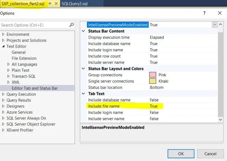227x161 pixels.
Task: Focus the Search Options input field
Action: (37, 25)
